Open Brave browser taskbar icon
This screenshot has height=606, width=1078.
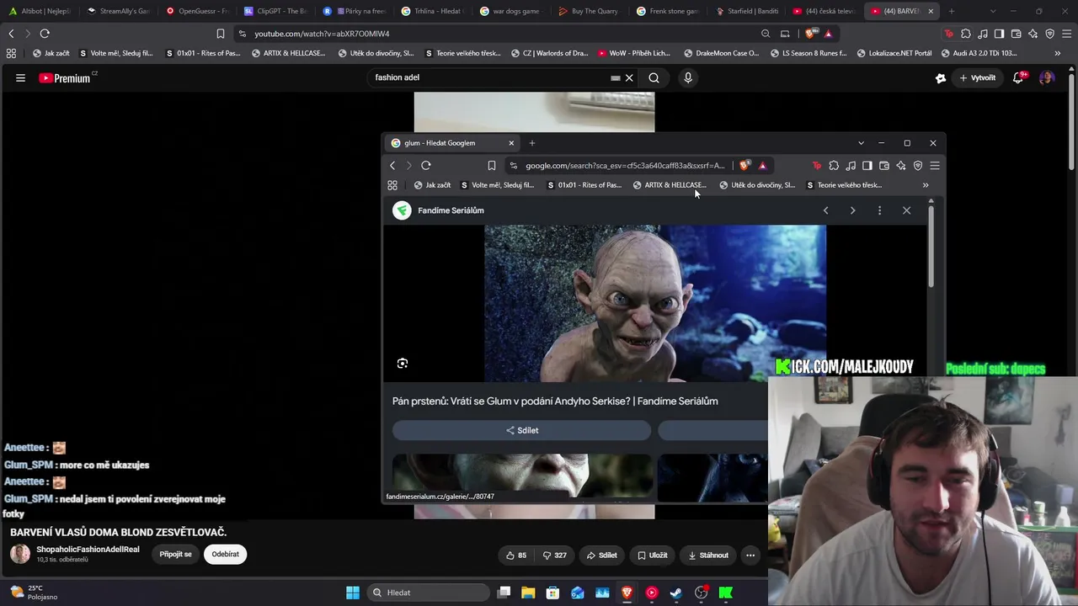[627, 593]
